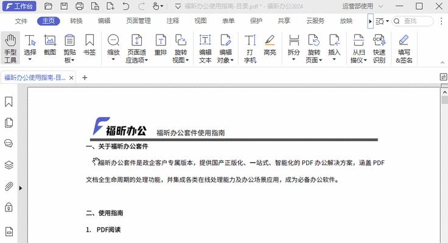Click the redo arrow icon

click(141, 6)
